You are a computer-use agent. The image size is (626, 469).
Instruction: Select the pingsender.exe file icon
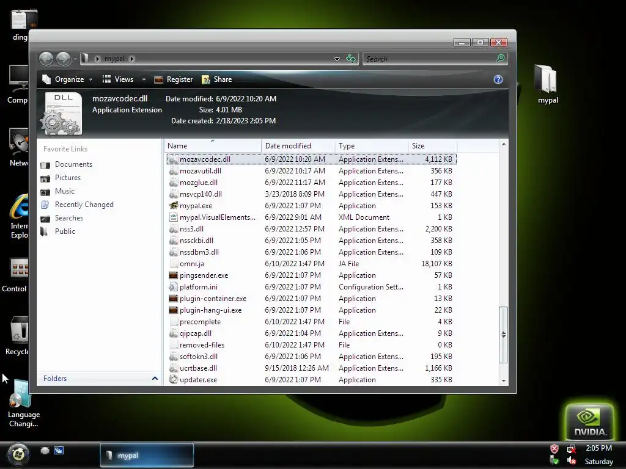pos(173,275)
